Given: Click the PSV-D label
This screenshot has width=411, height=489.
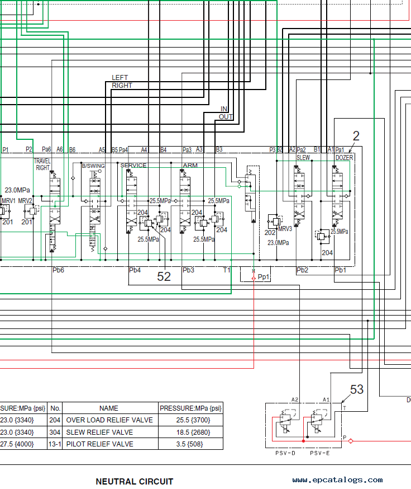Looking at the screenshot, I should 285,453.
